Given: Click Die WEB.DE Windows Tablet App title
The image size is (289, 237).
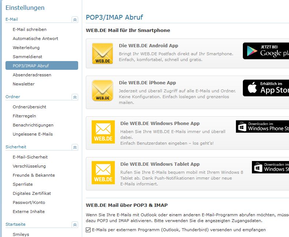Looking at the screenshot, I should click(160, 164).
